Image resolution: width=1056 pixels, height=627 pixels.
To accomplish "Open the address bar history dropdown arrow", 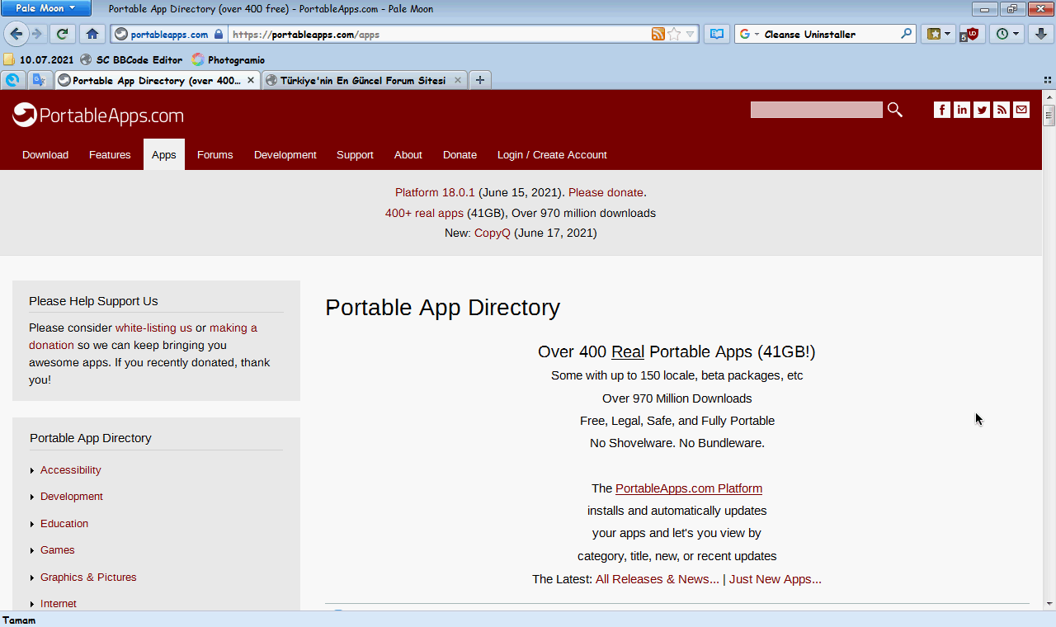I will [691, 34].
